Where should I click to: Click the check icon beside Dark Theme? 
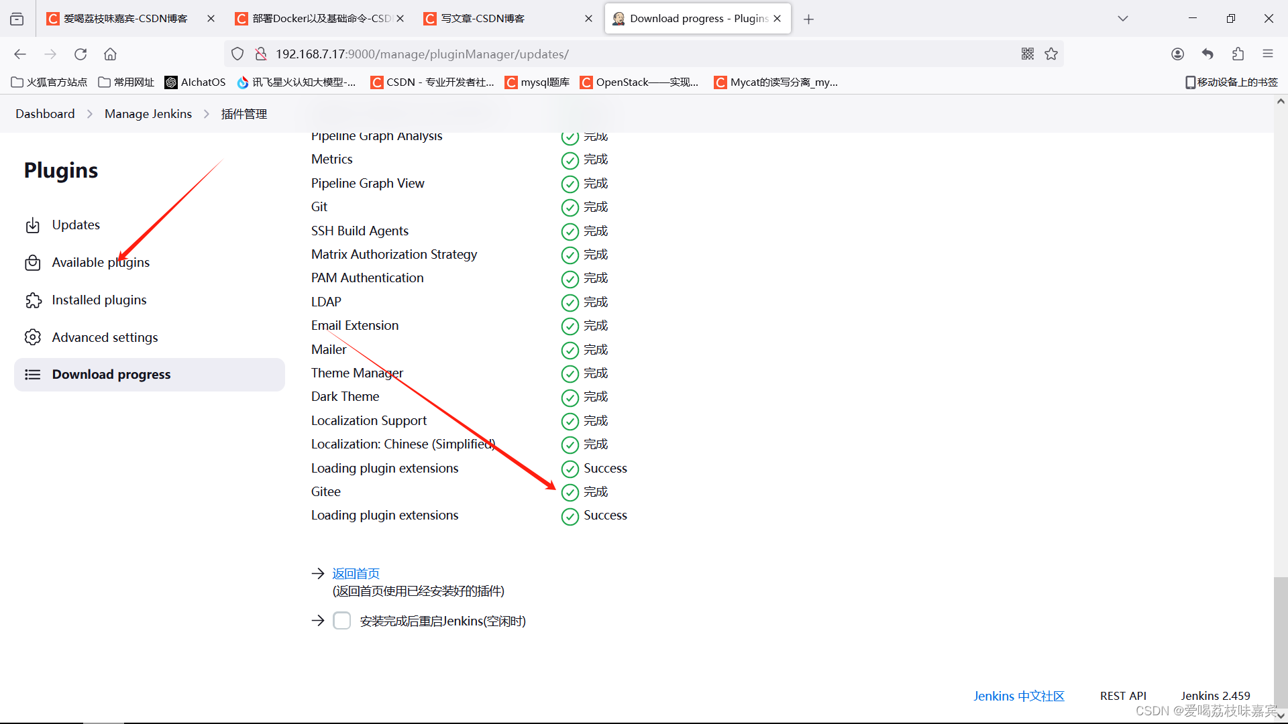point(570,398)
